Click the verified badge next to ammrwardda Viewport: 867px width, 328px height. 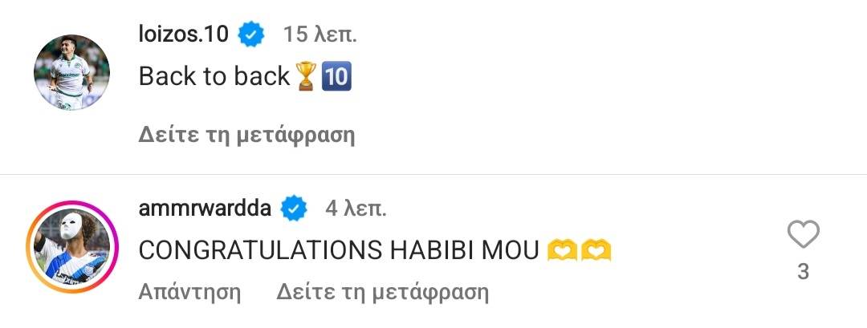[x=294, y=209]
